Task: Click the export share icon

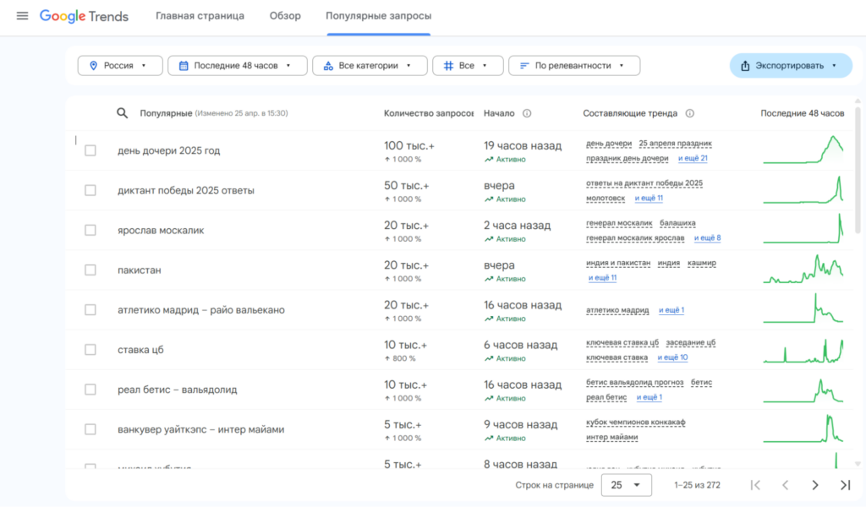Action: click(745, 66)
